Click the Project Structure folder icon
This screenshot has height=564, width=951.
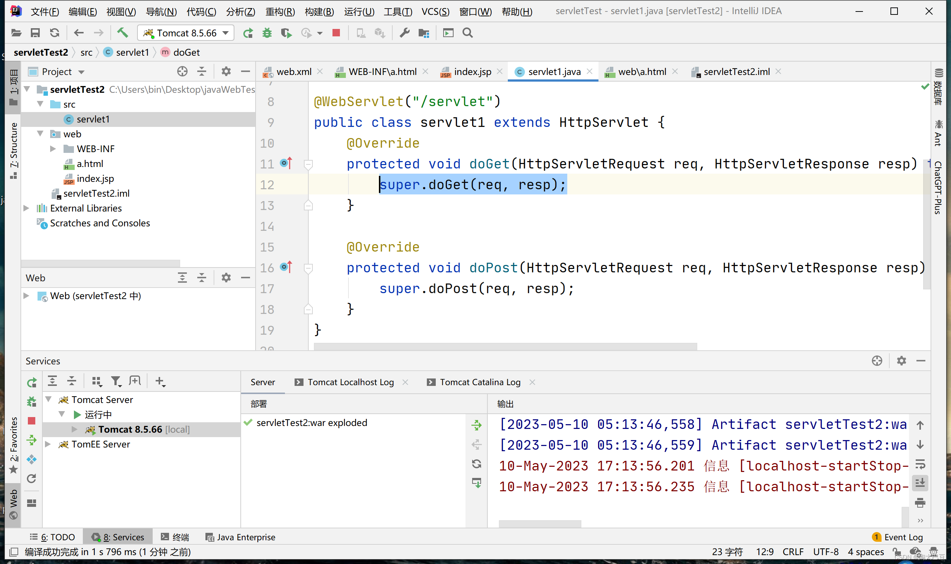[x=423, y=33]
